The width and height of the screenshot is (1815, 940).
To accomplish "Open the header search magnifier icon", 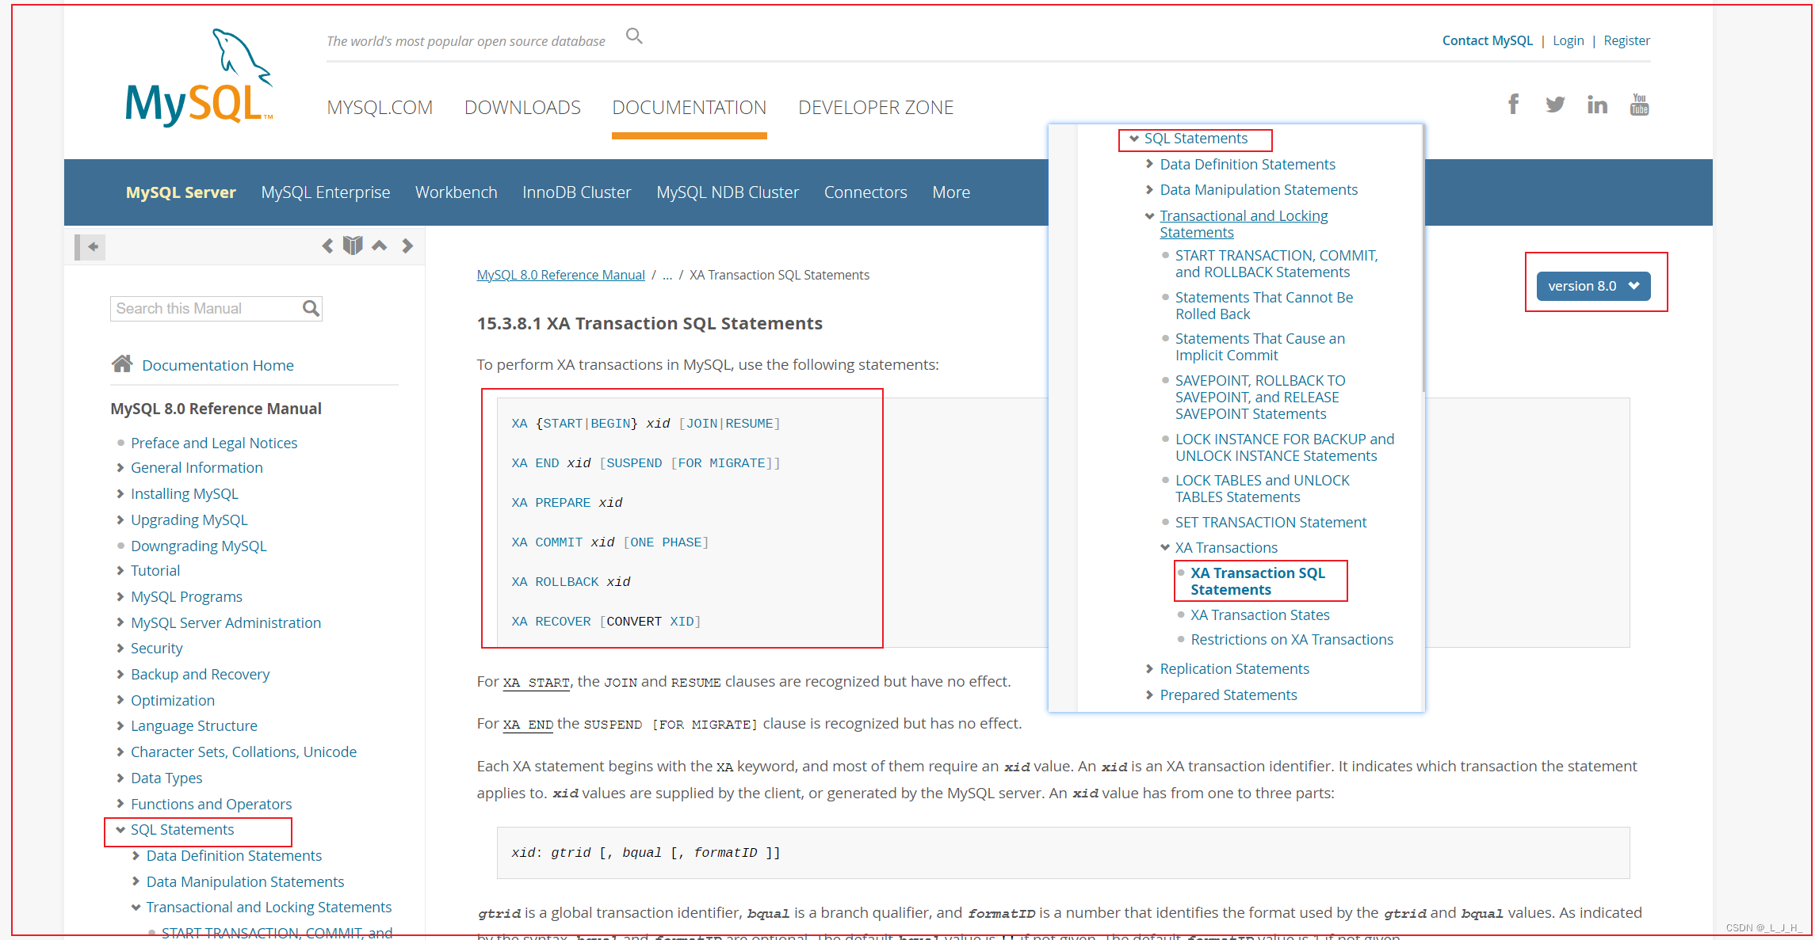I will (633, 36).
